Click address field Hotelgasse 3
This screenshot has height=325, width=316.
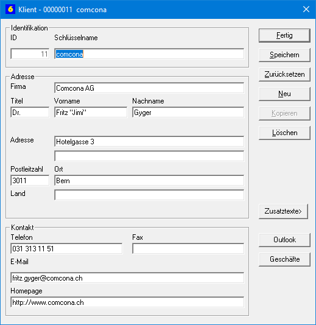pos(149,142)
